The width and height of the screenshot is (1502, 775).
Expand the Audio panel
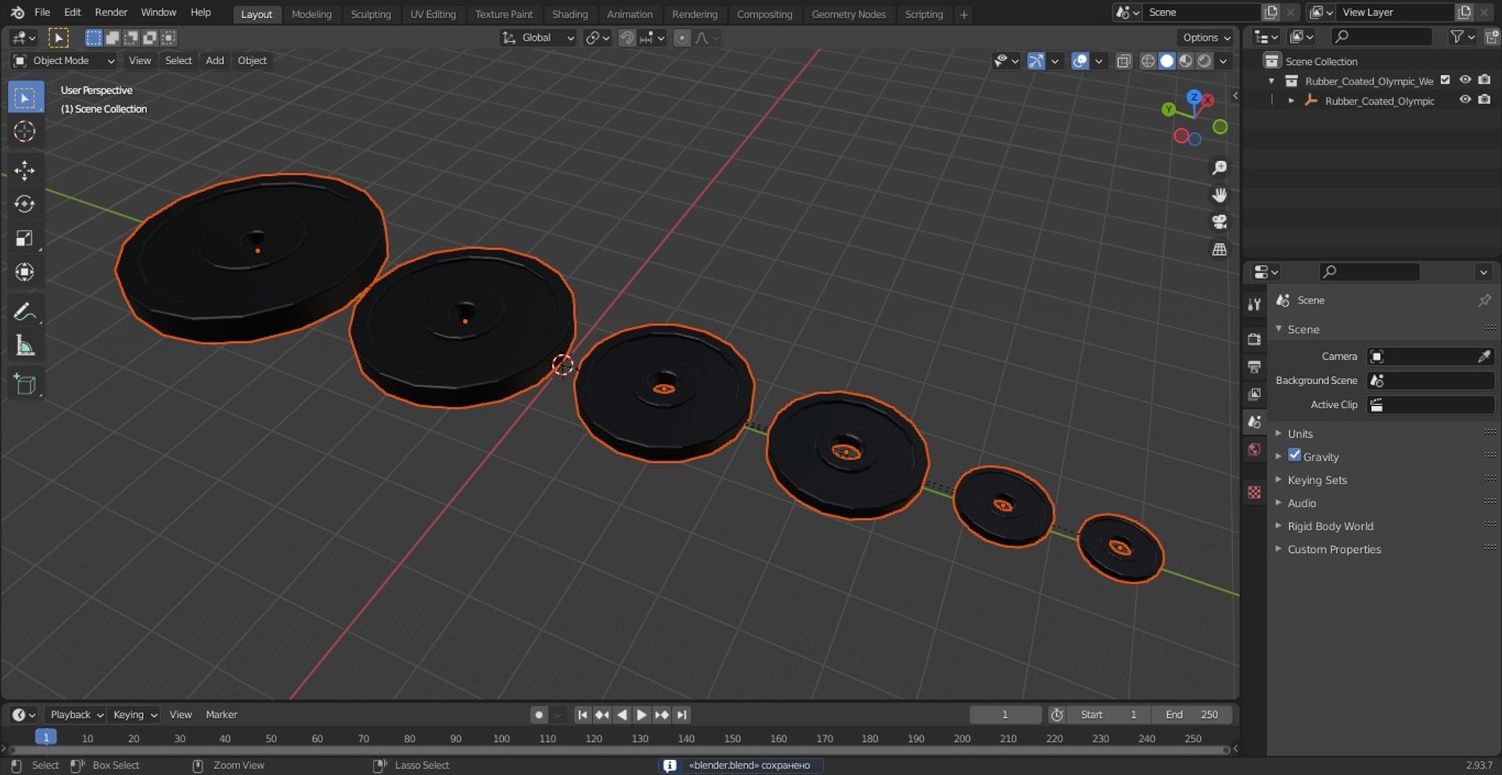[1301, 504]
